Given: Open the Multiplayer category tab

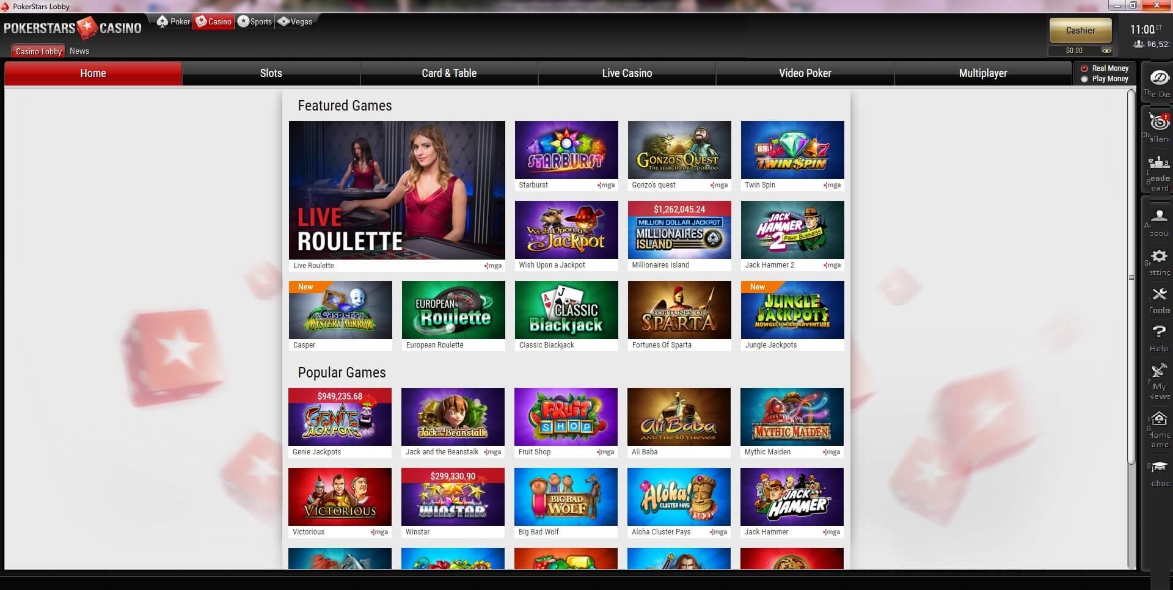Looking at the screenshot, I should (x=983, y=73).
